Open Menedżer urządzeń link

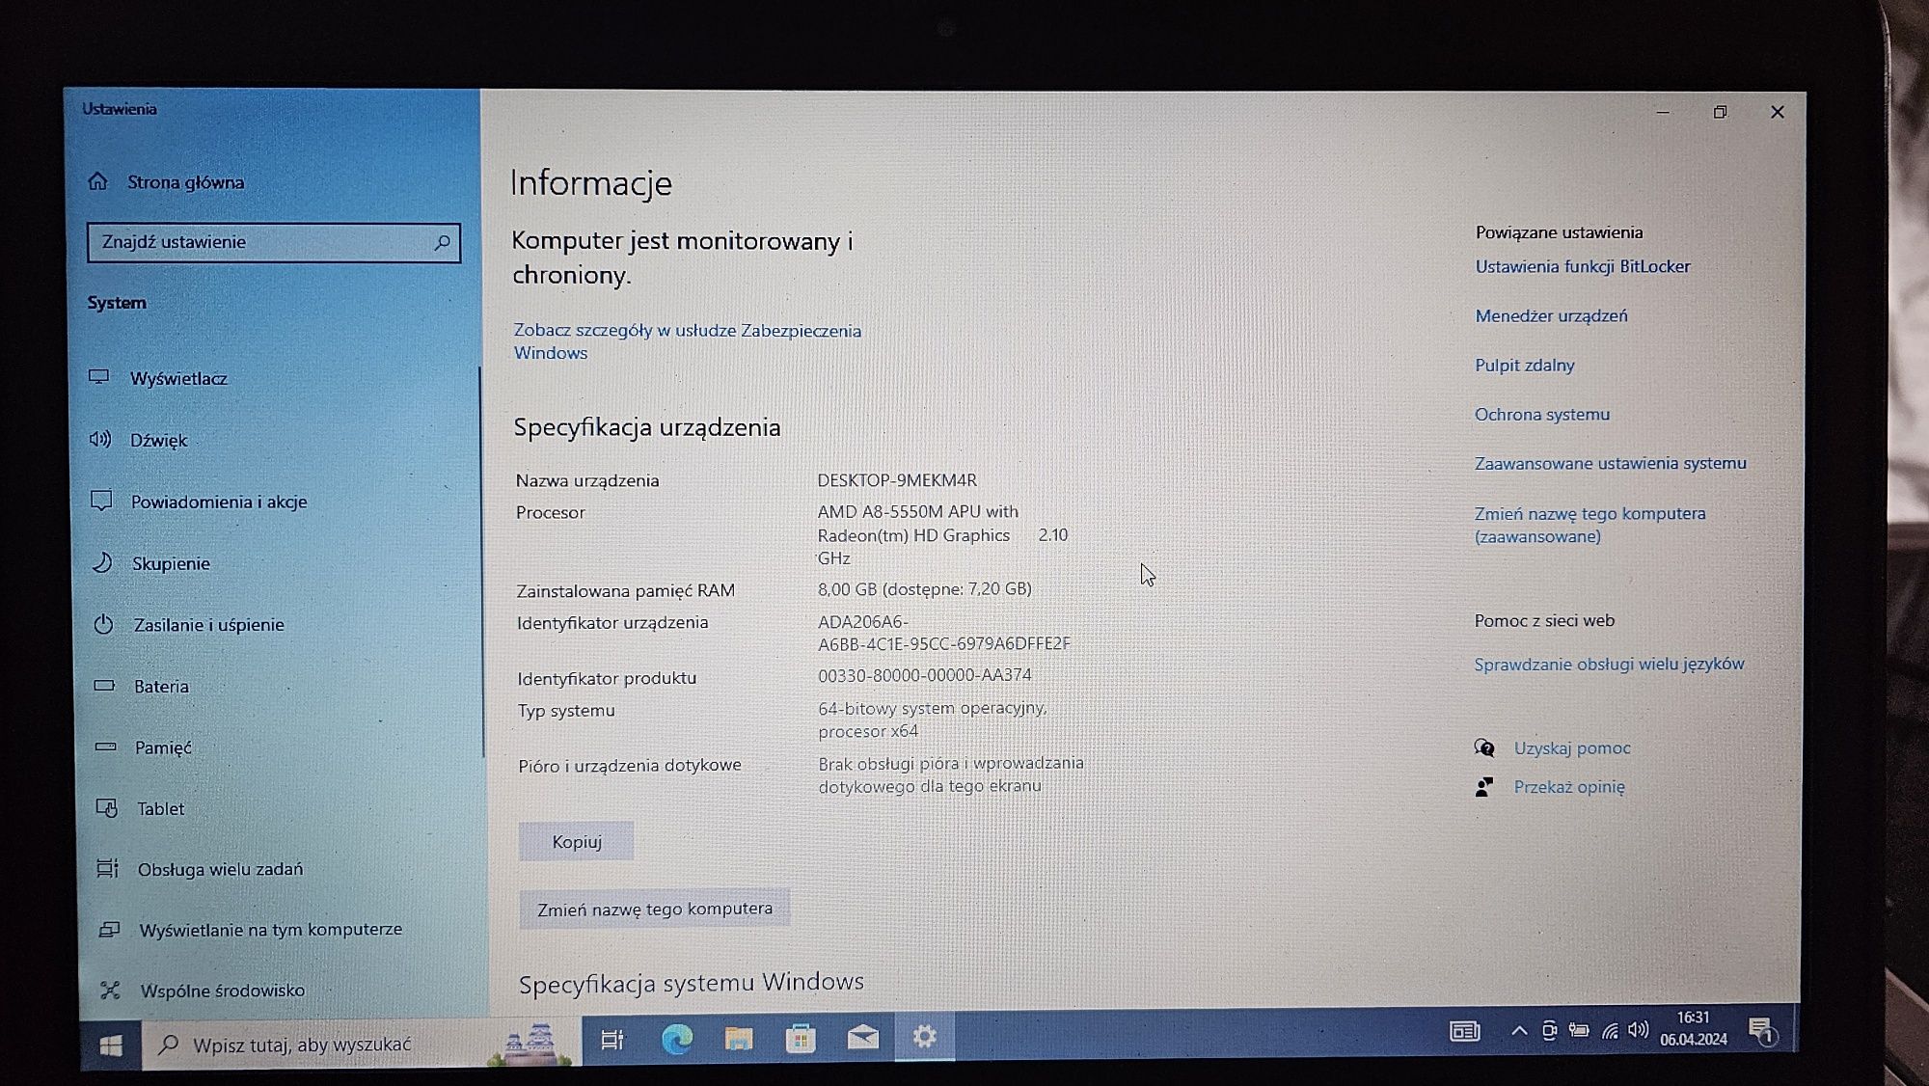tap(1551, 316)
